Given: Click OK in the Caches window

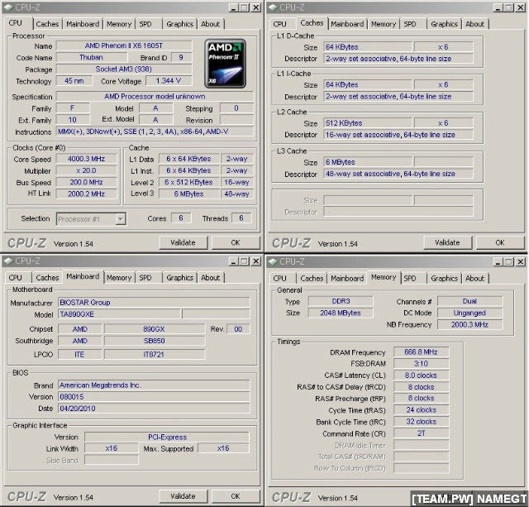Looking at the screenshot, I should pos(499,242).
